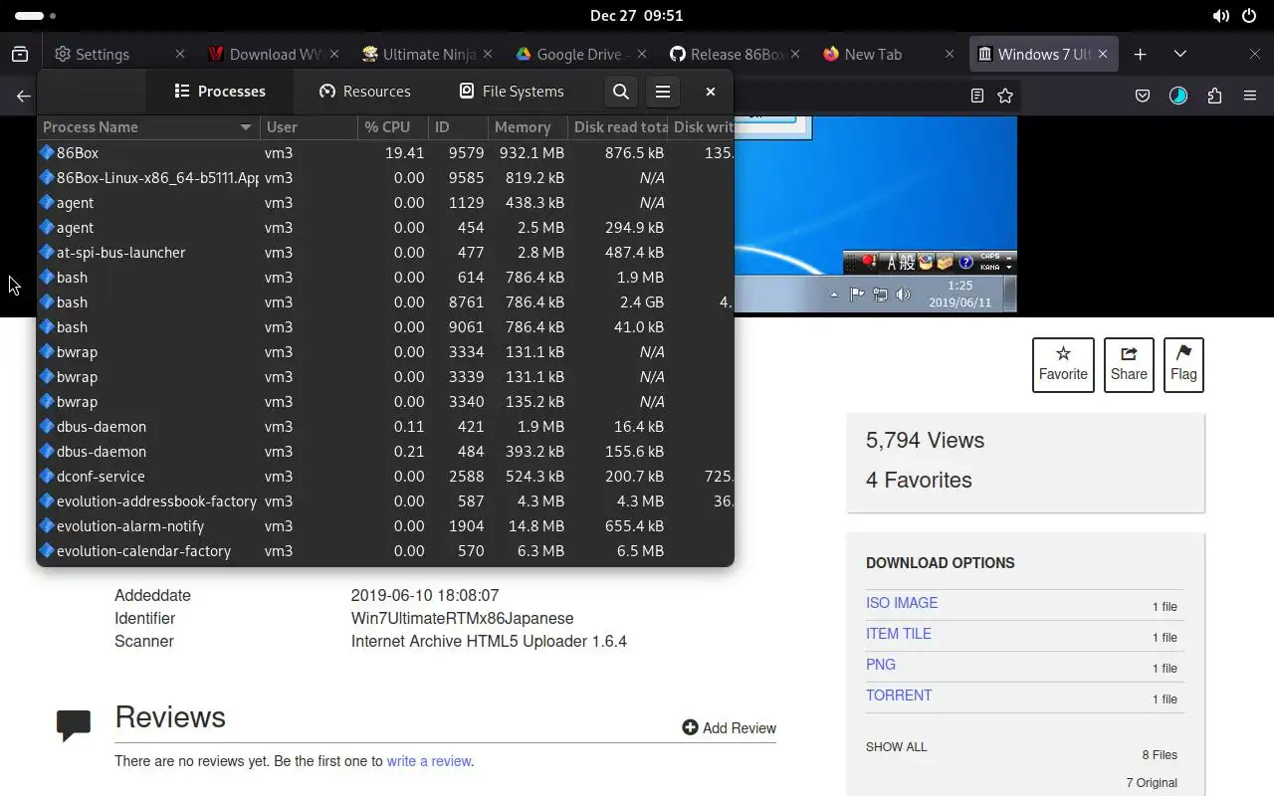
Task: Select the agent process with ID 1129
Action: (385, 203)
